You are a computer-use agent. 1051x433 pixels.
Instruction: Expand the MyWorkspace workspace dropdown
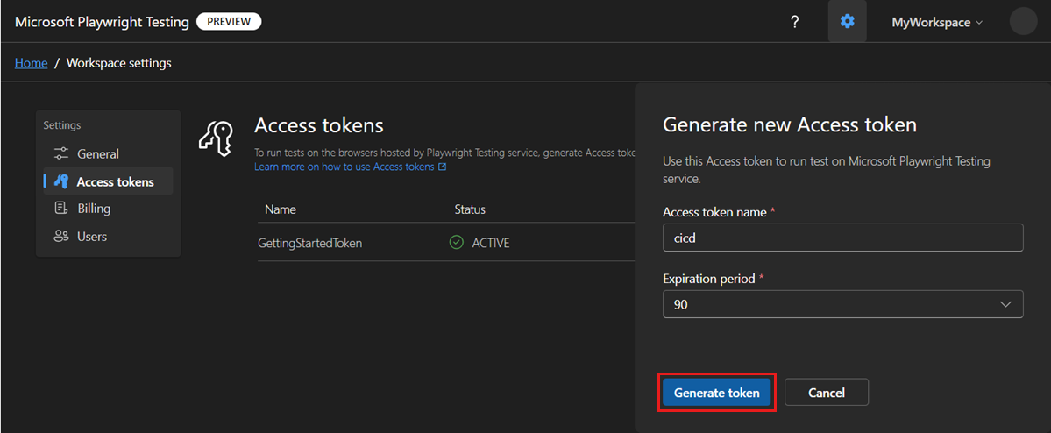click(937, 22)
